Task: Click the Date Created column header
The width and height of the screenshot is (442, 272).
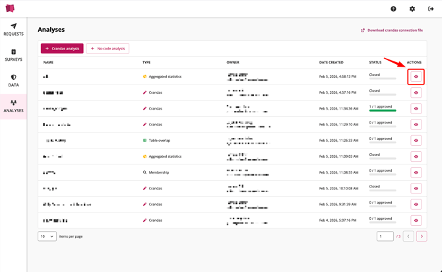Action: pyautogui.click(x=331, y=63)
